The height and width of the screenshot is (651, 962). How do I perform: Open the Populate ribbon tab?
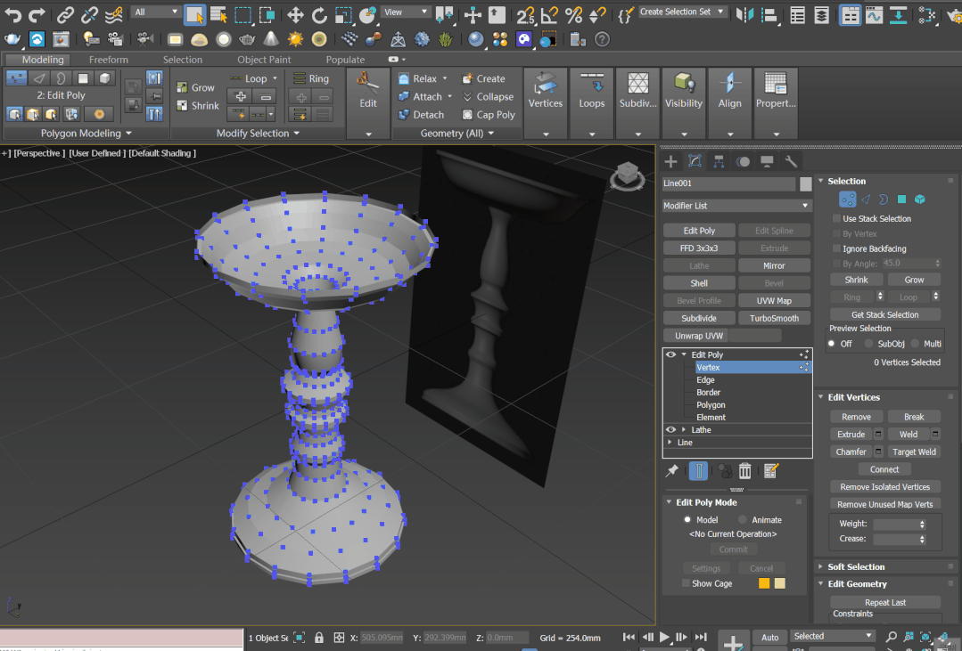click(345, 60)
